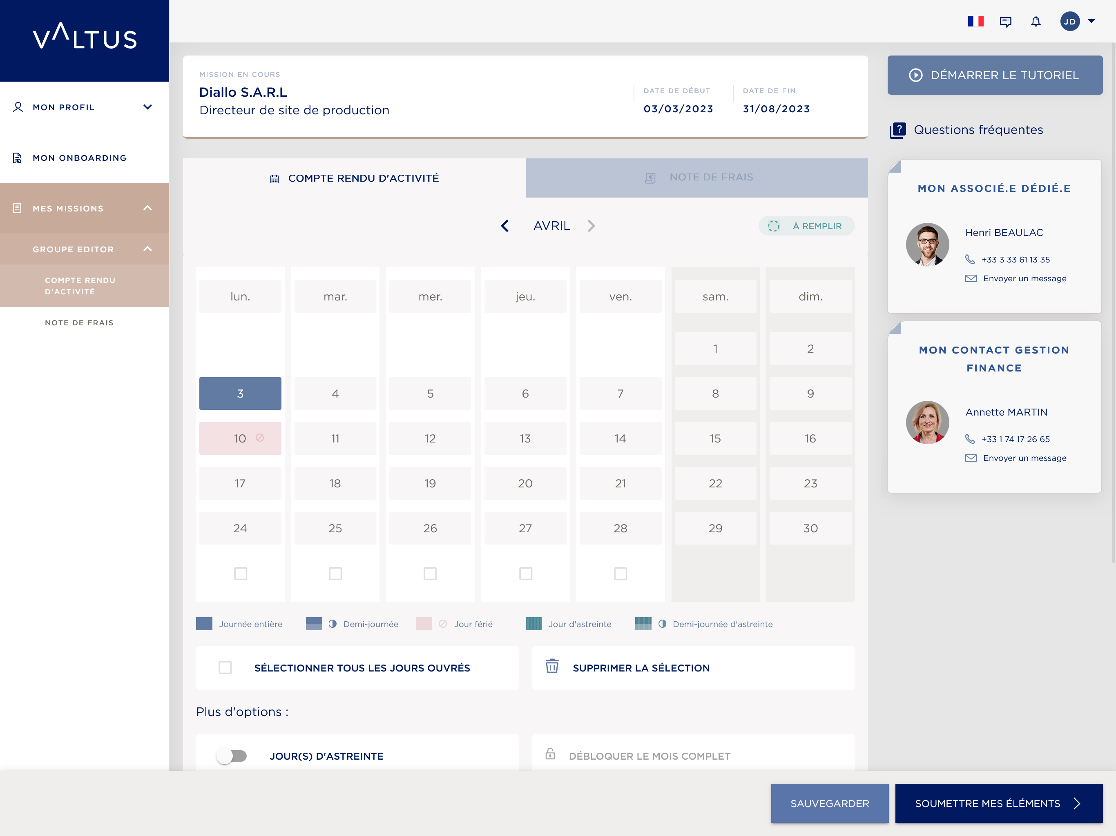
Task: Click the Journée entière legend swatch
Action: click(204, 624)
